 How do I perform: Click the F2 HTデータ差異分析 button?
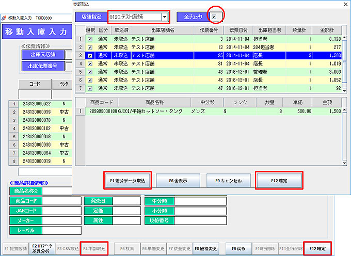42,249
